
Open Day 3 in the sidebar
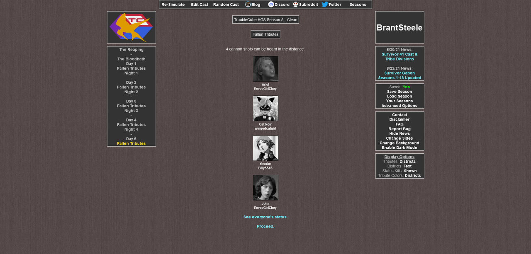point(132,101)
